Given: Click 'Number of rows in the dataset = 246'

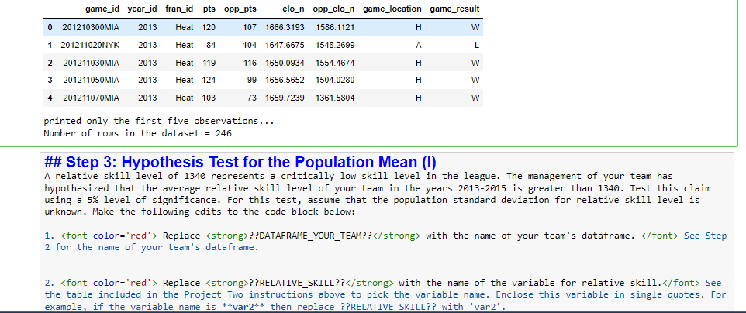Looking at the screenshot, I should pyautogui.click(x=137, y=133).
